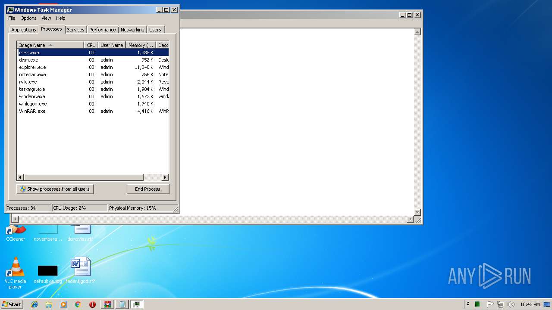
Task: Sort processes by CPU column
Action: pyautogui.click(x=91, y=45)
